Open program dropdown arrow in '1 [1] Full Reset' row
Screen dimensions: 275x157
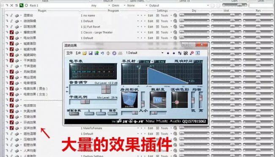[x=138, y=27]
